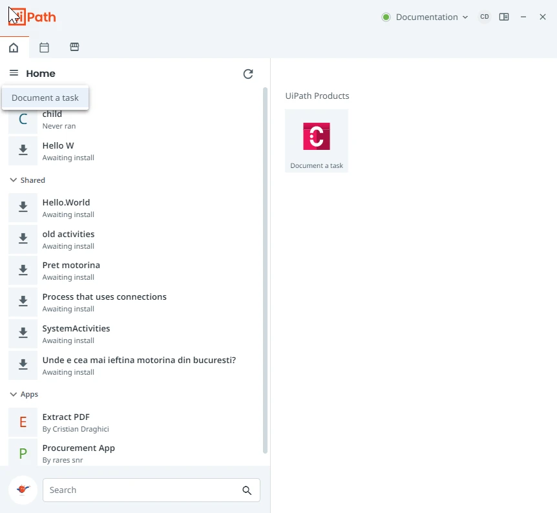Click 'Never ran' status text
557x513 pixels.
click(x=59, y=126)
